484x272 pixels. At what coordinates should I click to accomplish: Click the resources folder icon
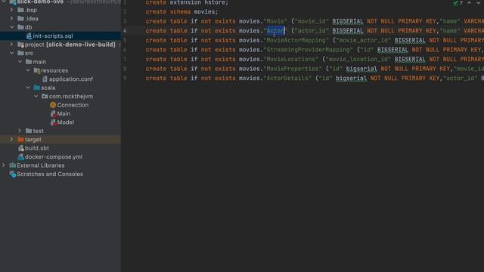tap(37, 70)
